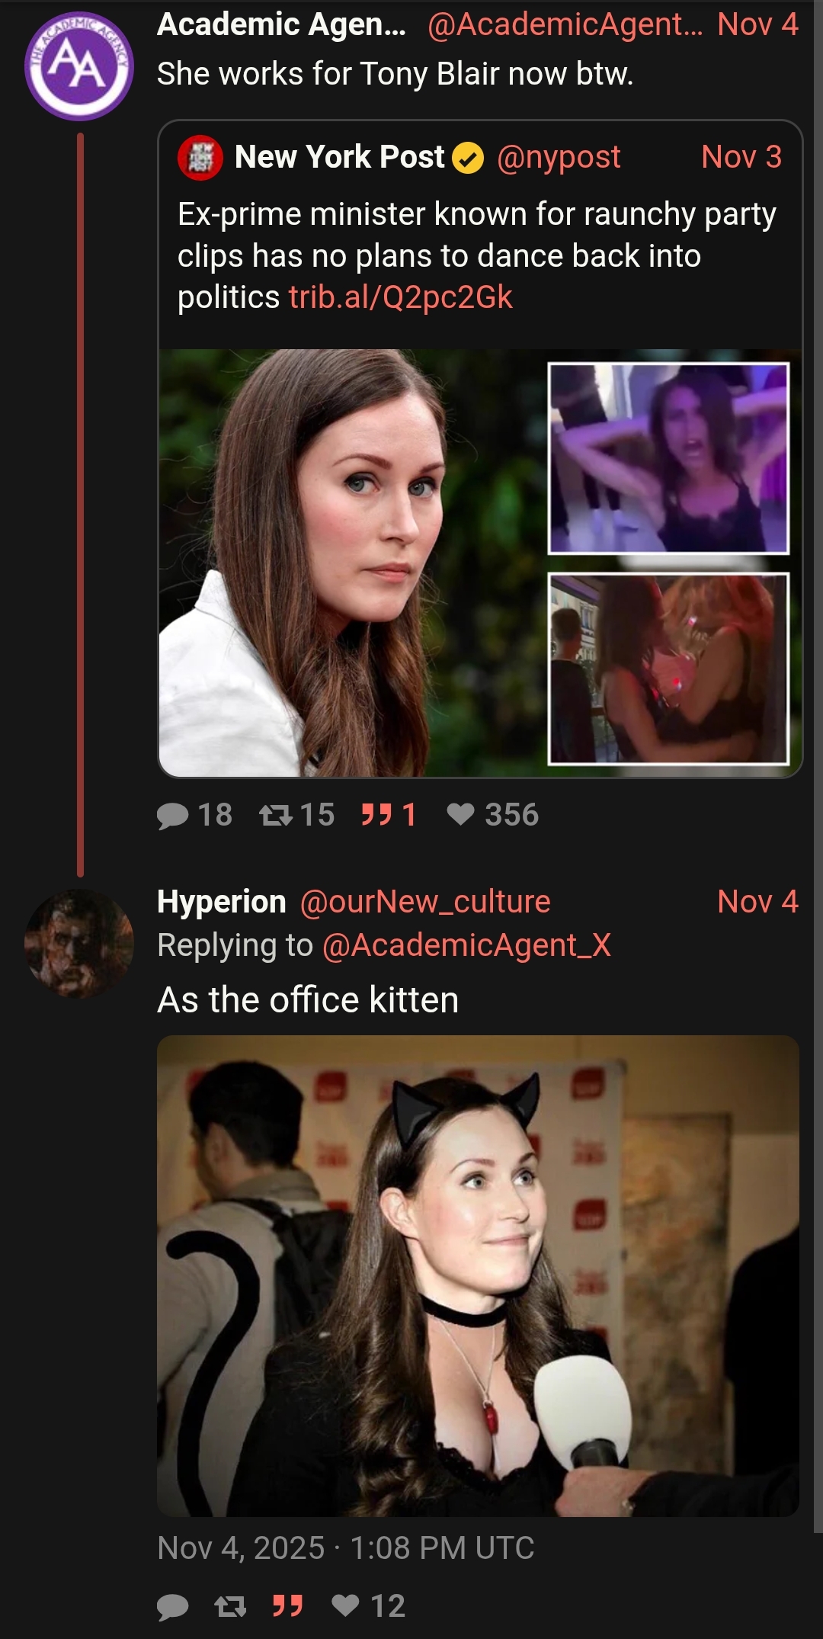Open Academic Agency profile avatar
Screen dimensions: 823x1639
[x=79, y=66]
